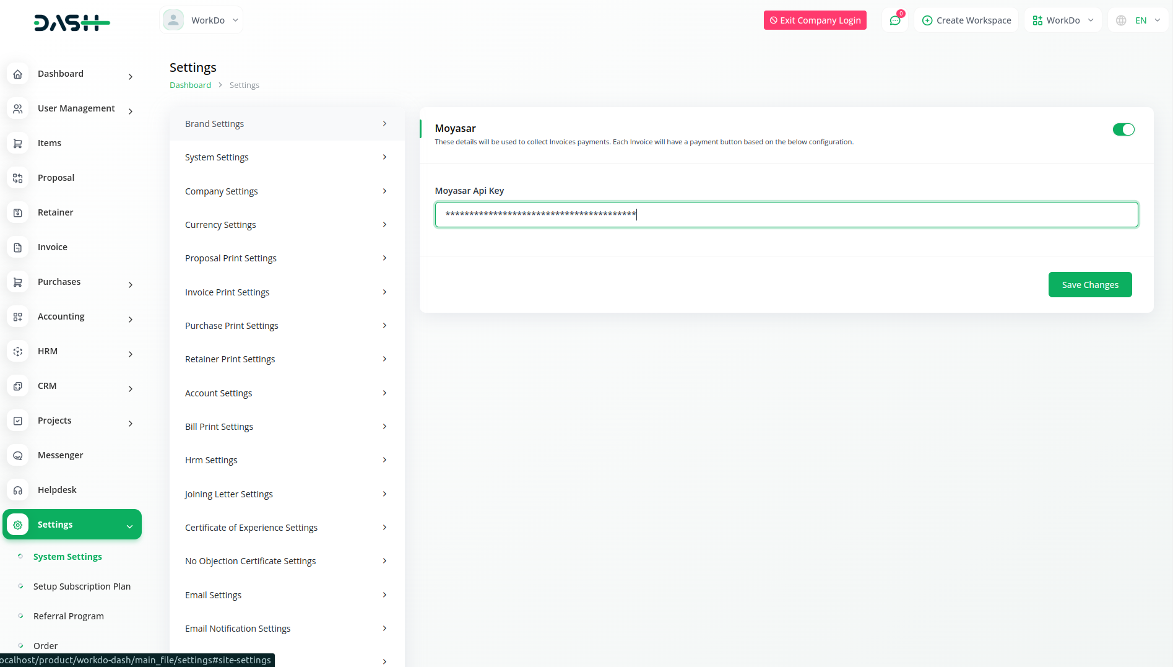Viewport: 1173px width, 667px height.
Task: Click the Dashboard home icon in sidebar
Action: pos(18,74)
